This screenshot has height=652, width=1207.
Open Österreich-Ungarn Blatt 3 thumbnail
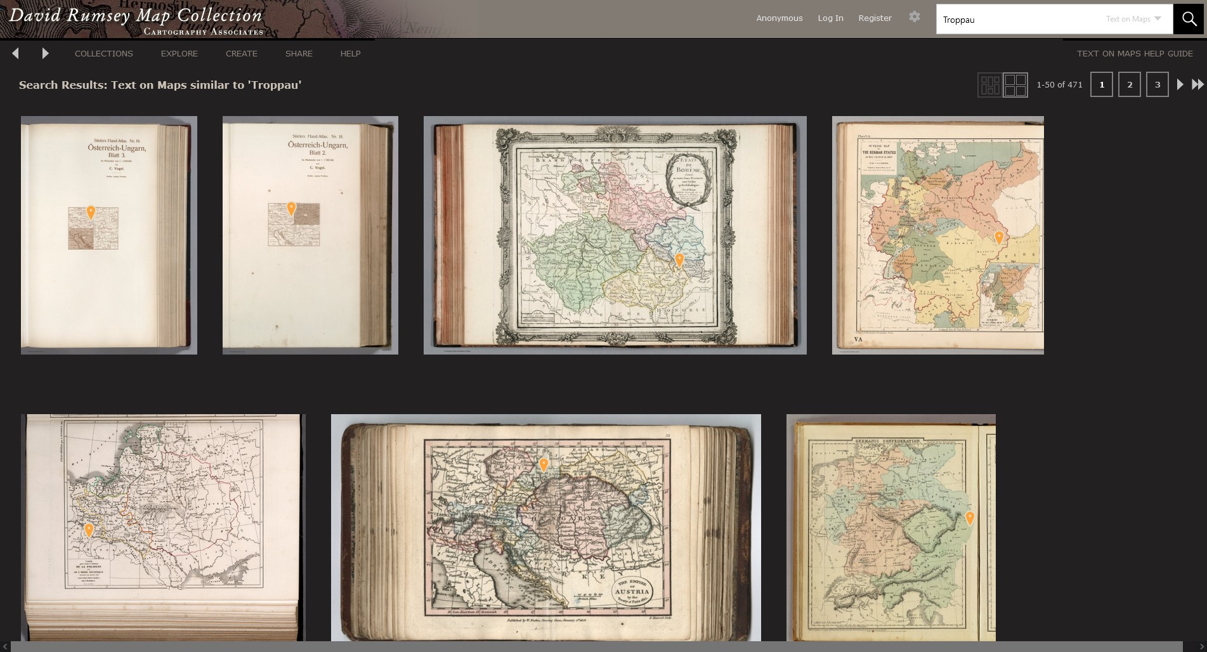[109, 235]
